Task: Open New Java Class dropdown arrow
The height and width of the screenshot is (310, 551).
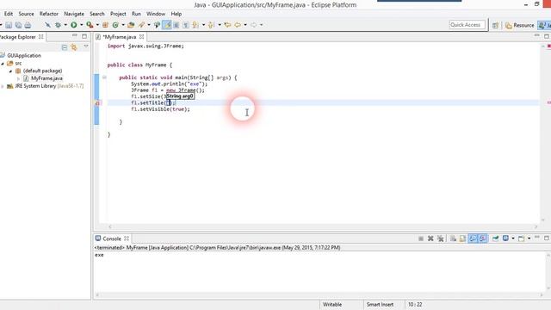Action: pyautogui.click(x=123, y=25)
